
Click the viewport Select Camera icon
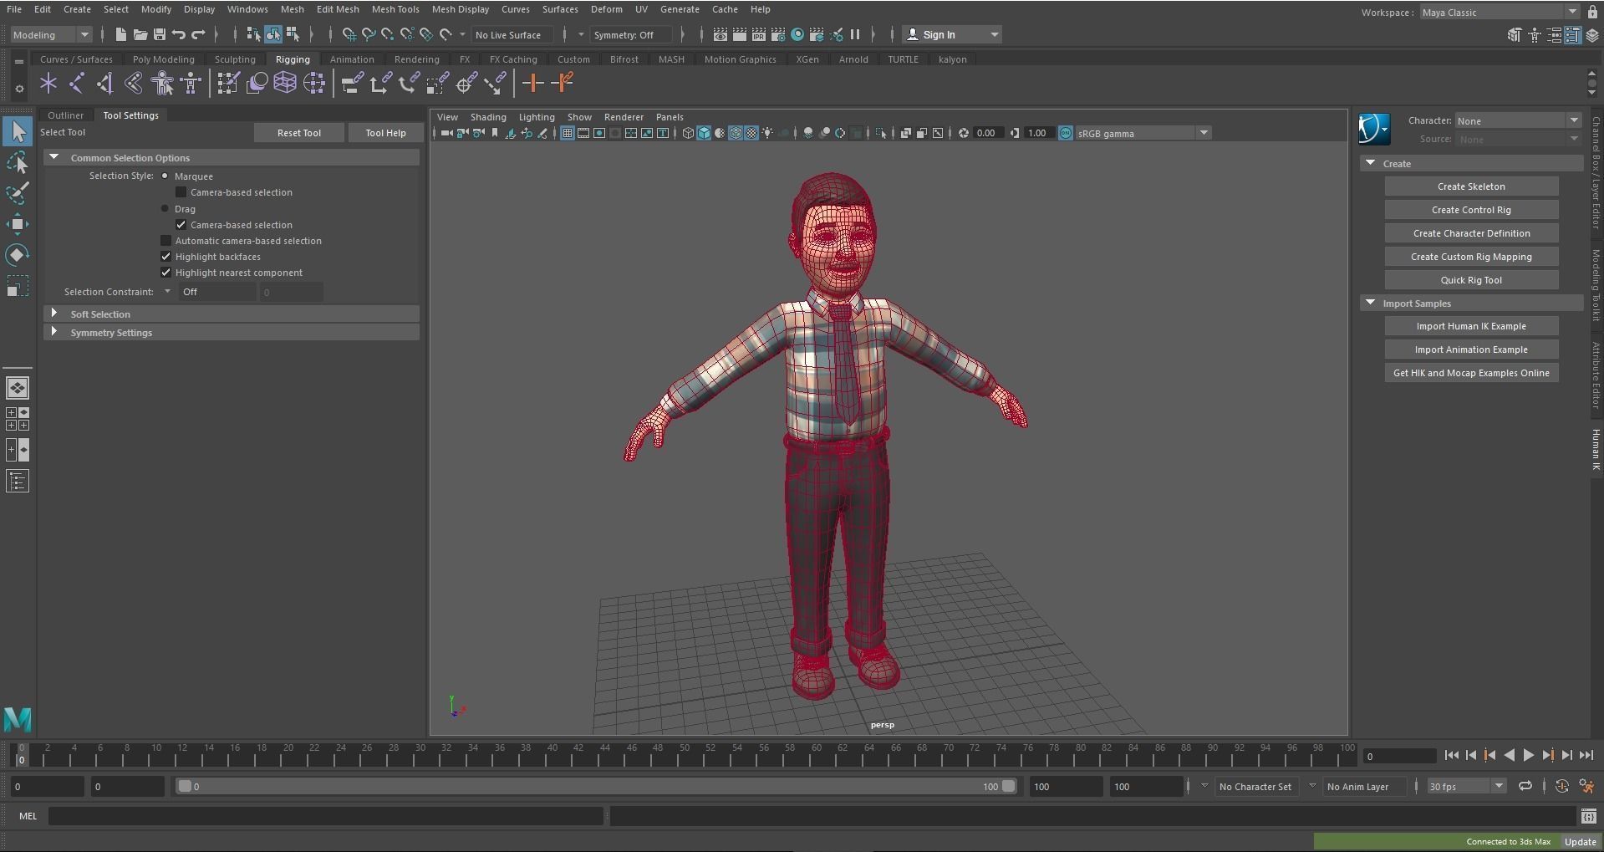[x=446, y=133]
